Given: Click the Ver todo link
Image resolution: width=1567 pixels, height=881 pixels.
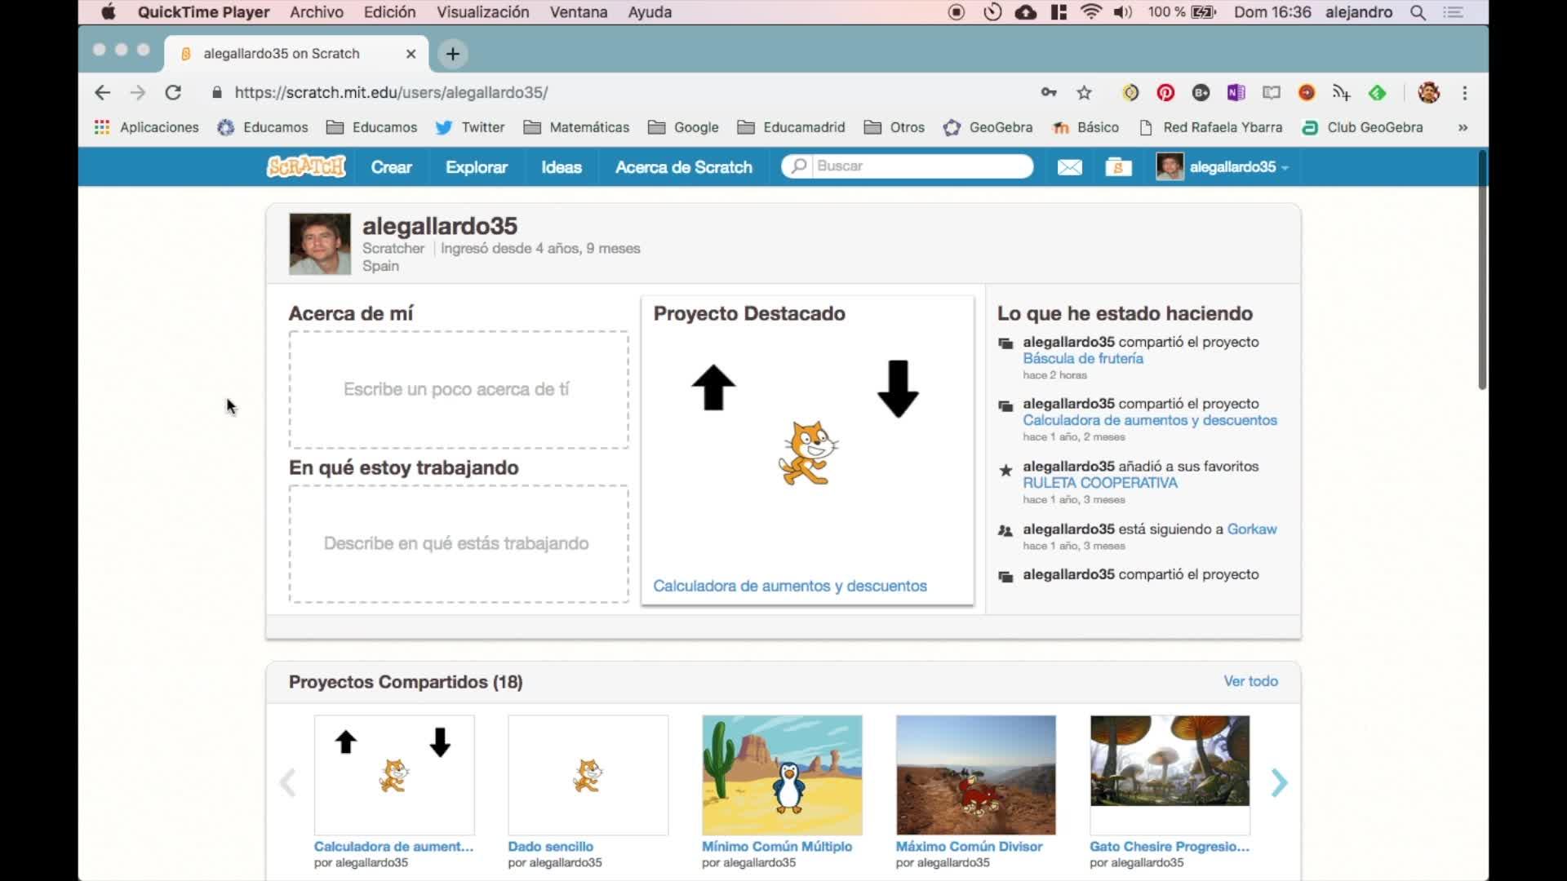Looking at the screenshot, I should tap(1250, 681).
